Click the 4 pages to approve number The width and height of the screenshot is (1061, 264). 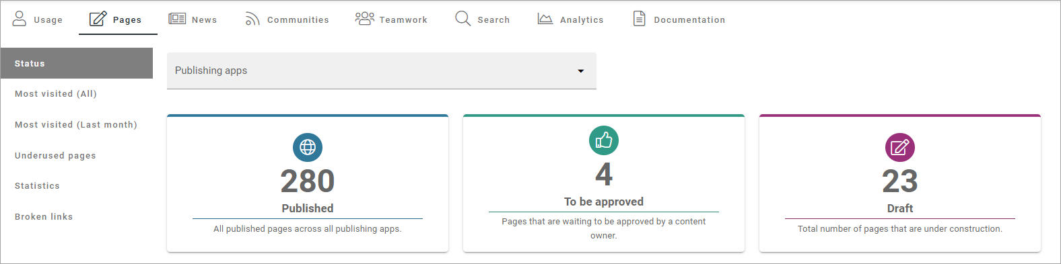(x=604, y=175)
